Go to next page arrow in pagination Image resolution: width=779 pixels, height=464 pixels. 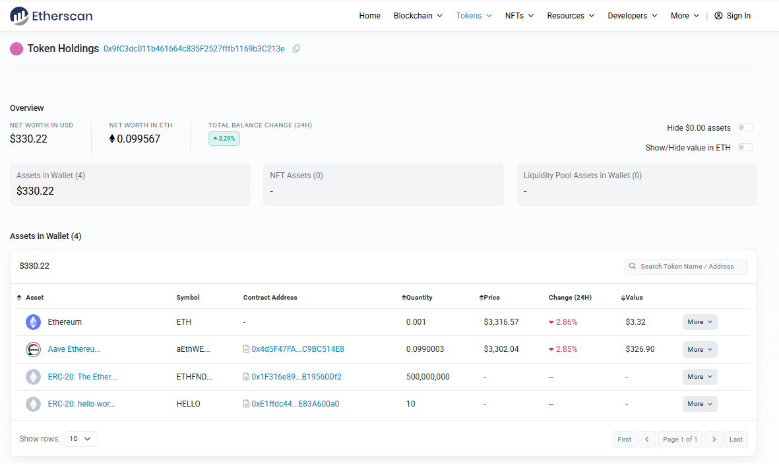pyautogui.click(x=713, y=440)
